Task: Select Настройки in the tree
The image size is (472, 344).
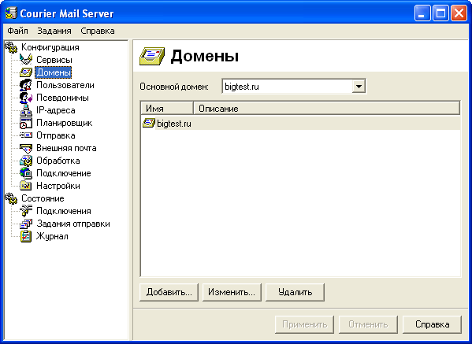Action: pos(58,186)
